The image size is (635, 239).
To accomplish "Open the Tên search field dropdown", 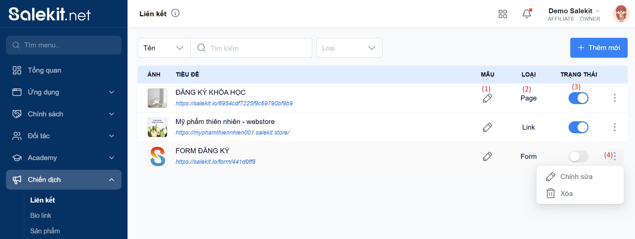I will click(x=164, y=48).
